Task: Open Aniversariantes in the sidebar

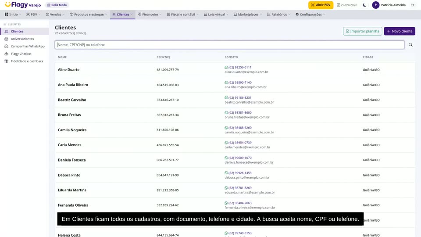Action: pos(22,39)
